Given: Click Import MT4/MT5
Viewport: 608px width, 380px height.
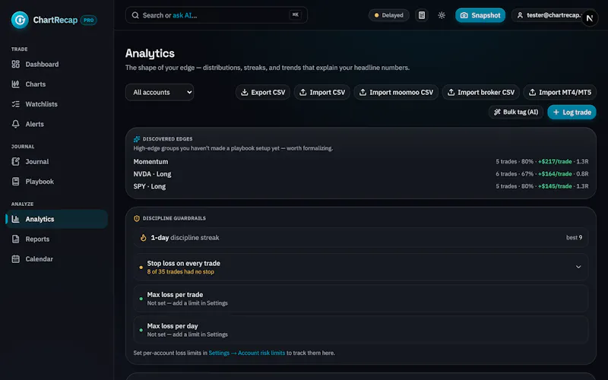Looking at the screenshot, I should click(x=560, y=92).
